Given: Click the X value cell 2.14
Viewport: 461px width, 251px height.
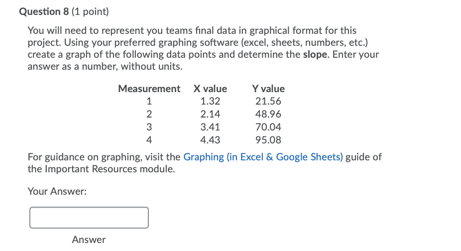Looking at the screenshot, I should (x=210, y=114).
